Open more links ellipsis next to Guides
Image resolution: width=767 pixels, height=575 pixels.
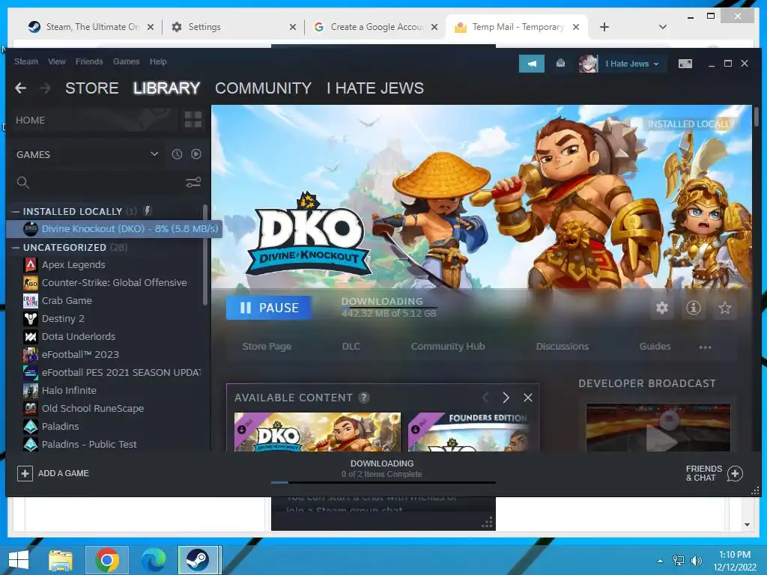pos(705,347)
